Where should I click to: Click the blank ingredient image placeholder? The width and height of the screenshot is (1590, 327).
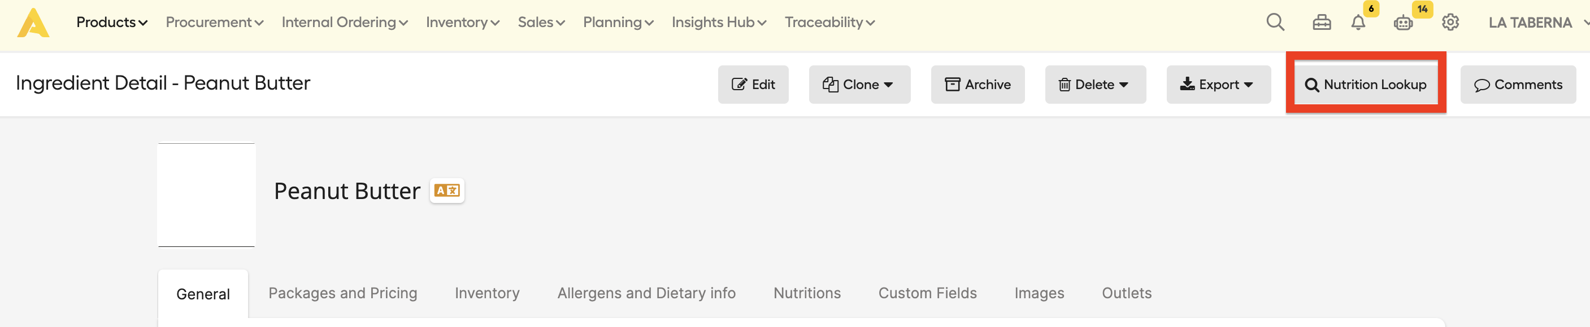coord(206,195)
